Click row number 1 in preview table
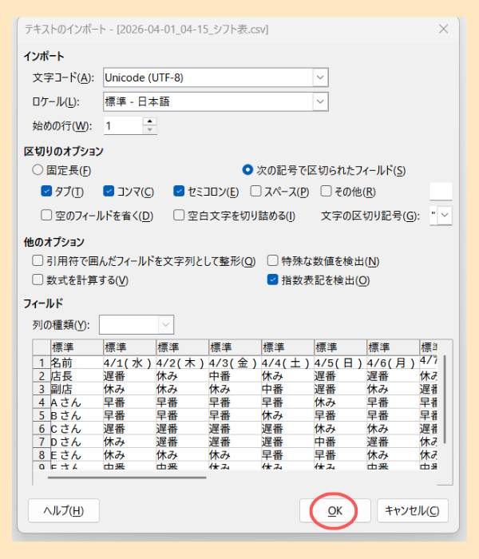 pyautogui.click(x=42, y=363)
